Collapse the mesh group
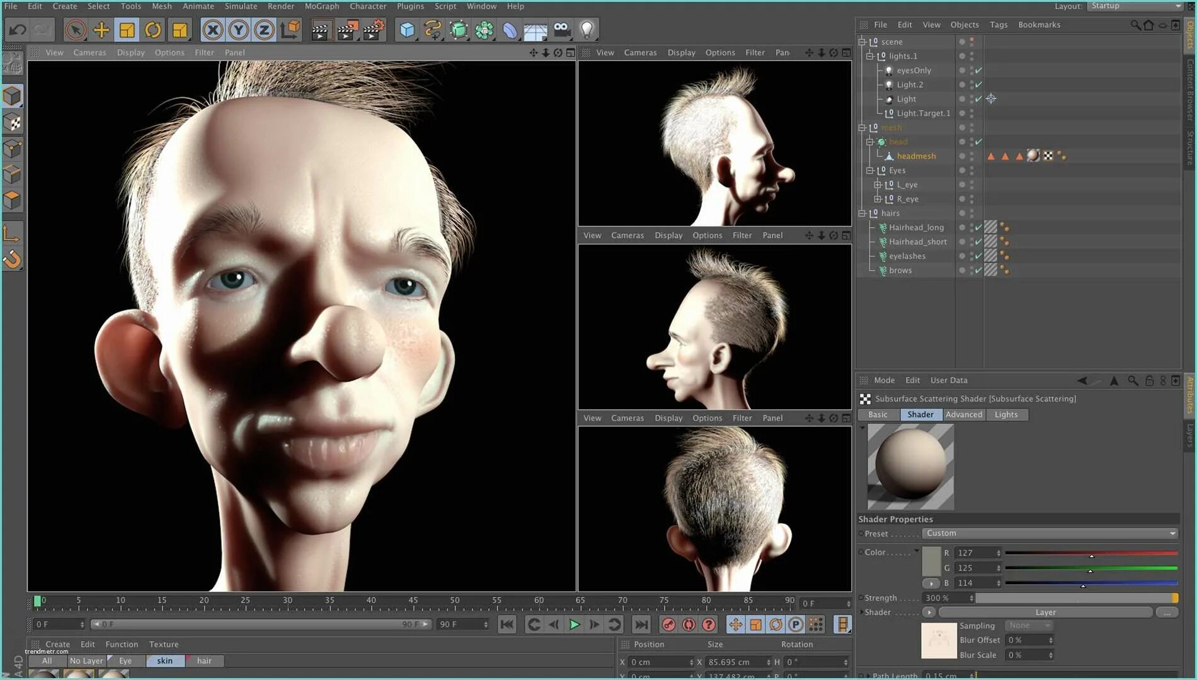Viewport: 1197px width, 680px height. pos(862,127)
